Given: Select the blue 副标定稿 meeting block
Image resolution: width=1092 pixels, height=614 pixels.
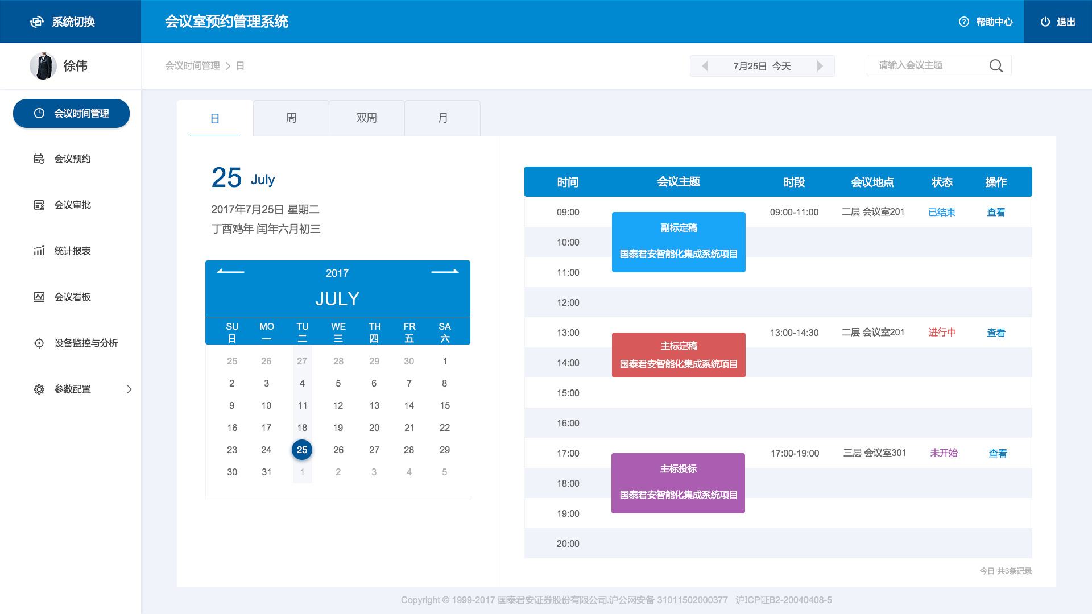Looking at the screenshot, I should click(678, 242).
